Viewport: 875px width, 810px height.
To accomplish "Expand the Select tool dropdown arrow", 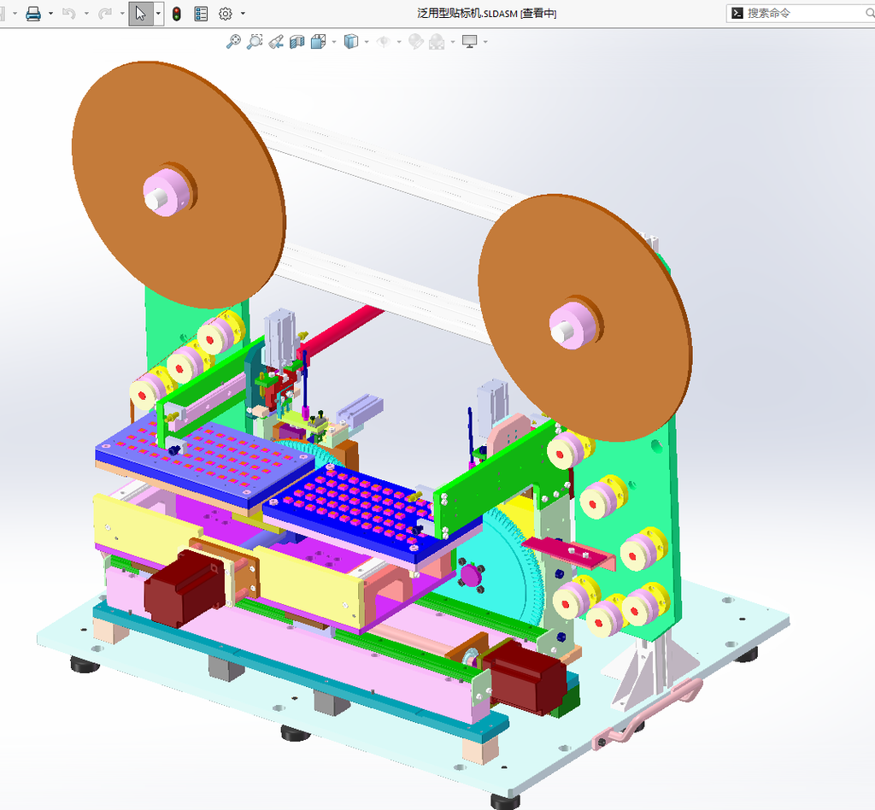I will pyautogui.click(x=158, y=14).
